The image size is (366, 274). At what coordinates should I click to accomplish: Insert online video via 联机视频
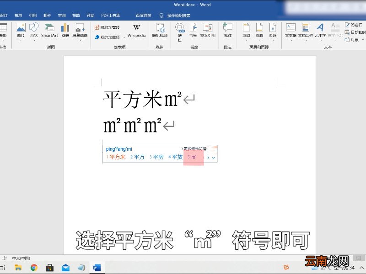coord(160,30)
